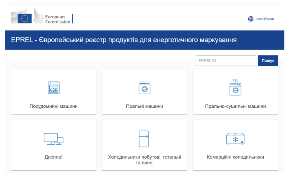Click the EPREL blue banner title
289x176 pixels.
point(124,40)
